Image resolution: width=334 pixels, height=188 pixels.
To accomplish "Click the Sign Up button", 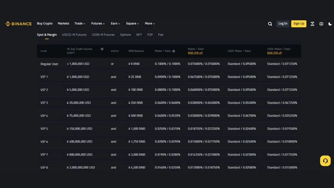I will [x=299, y=23].
